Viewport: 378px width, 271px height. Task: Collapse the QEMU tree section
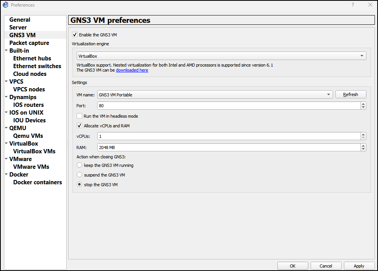[x=6, y=128]
